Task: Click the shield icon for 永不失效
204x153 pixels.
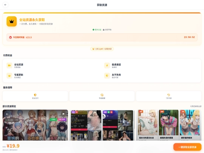Action: point(107,76)
